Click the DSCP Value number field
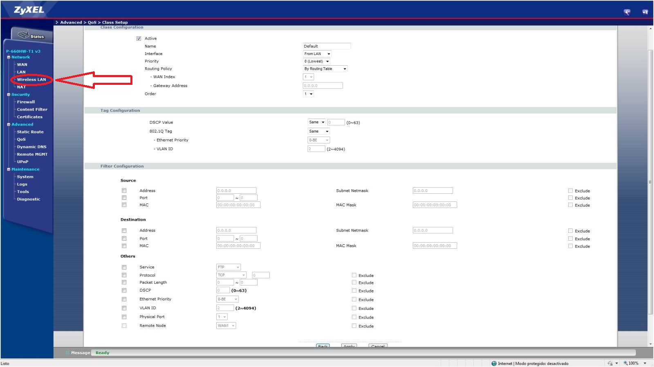Image resolution: width=654 pixels, height=367 pixels. click(336, 122)
